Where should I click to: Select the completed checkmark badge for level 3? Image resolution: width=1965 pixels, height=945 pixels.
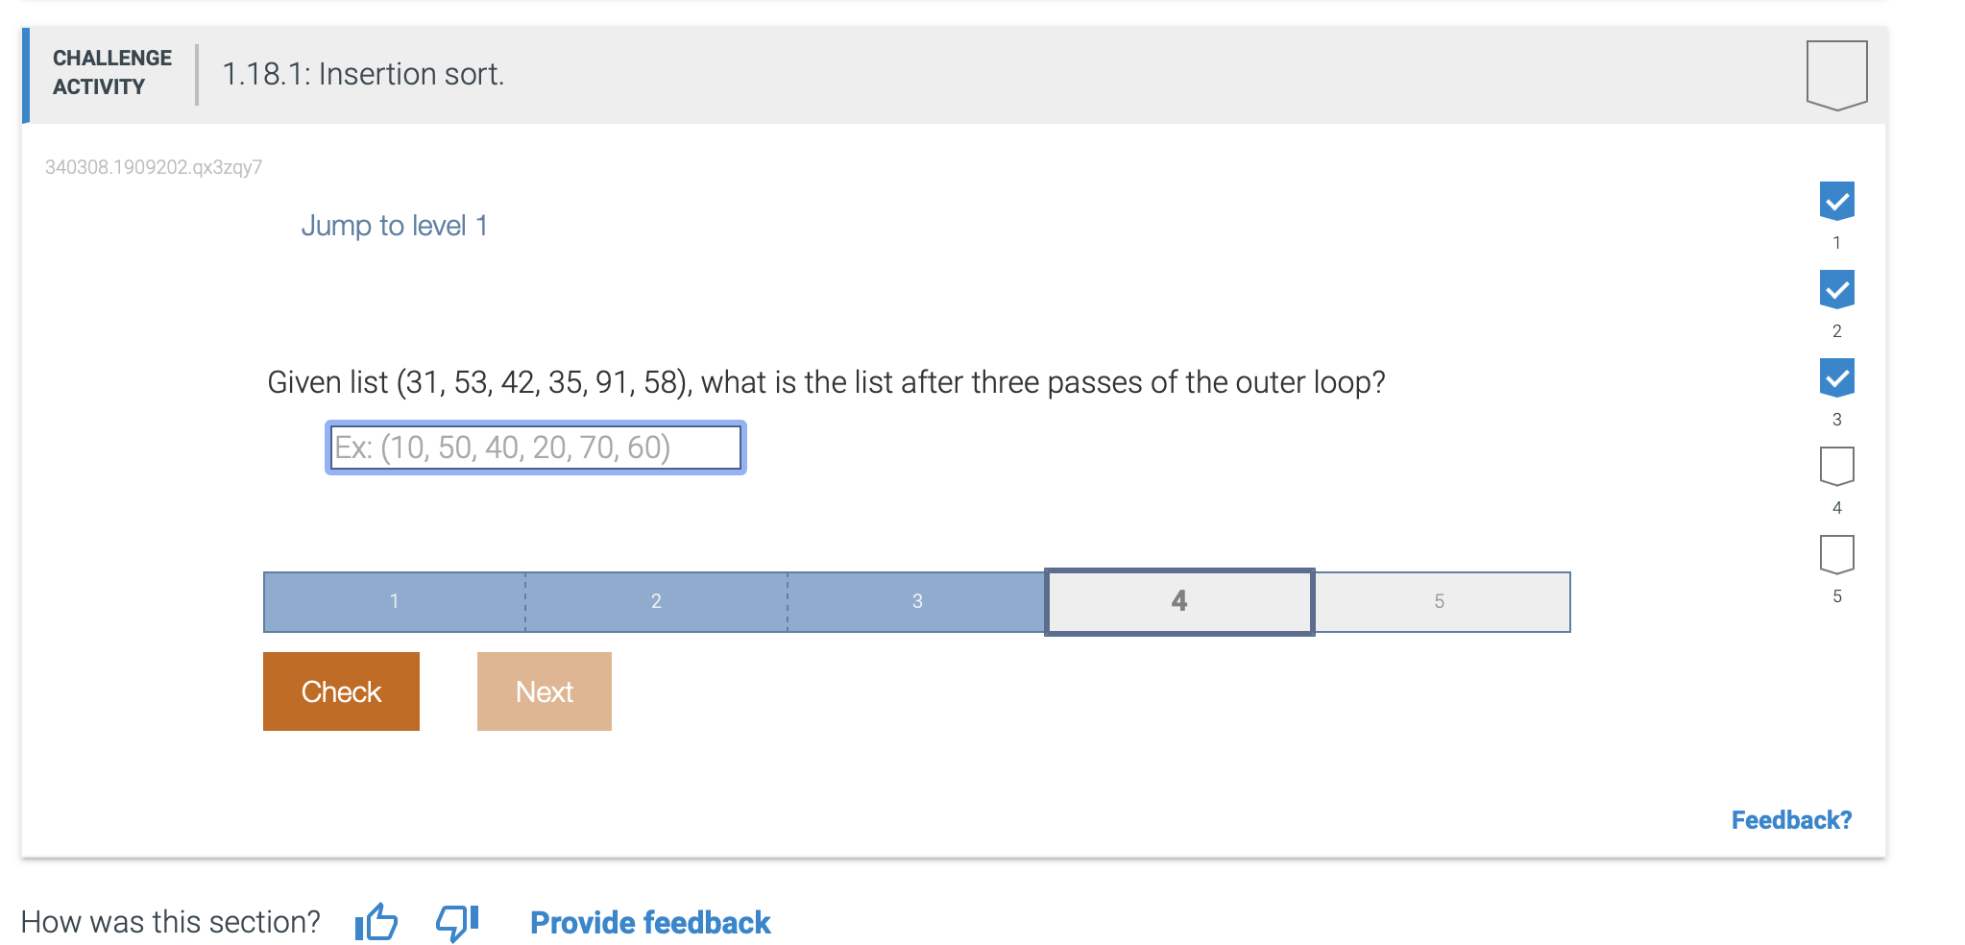pos(1836,377)
